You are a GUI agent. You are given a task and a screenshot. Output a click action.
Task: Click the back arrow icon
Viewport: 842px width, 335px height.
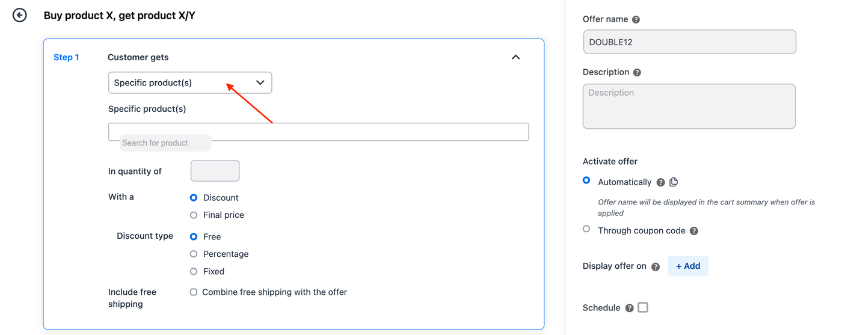point(20,16)
